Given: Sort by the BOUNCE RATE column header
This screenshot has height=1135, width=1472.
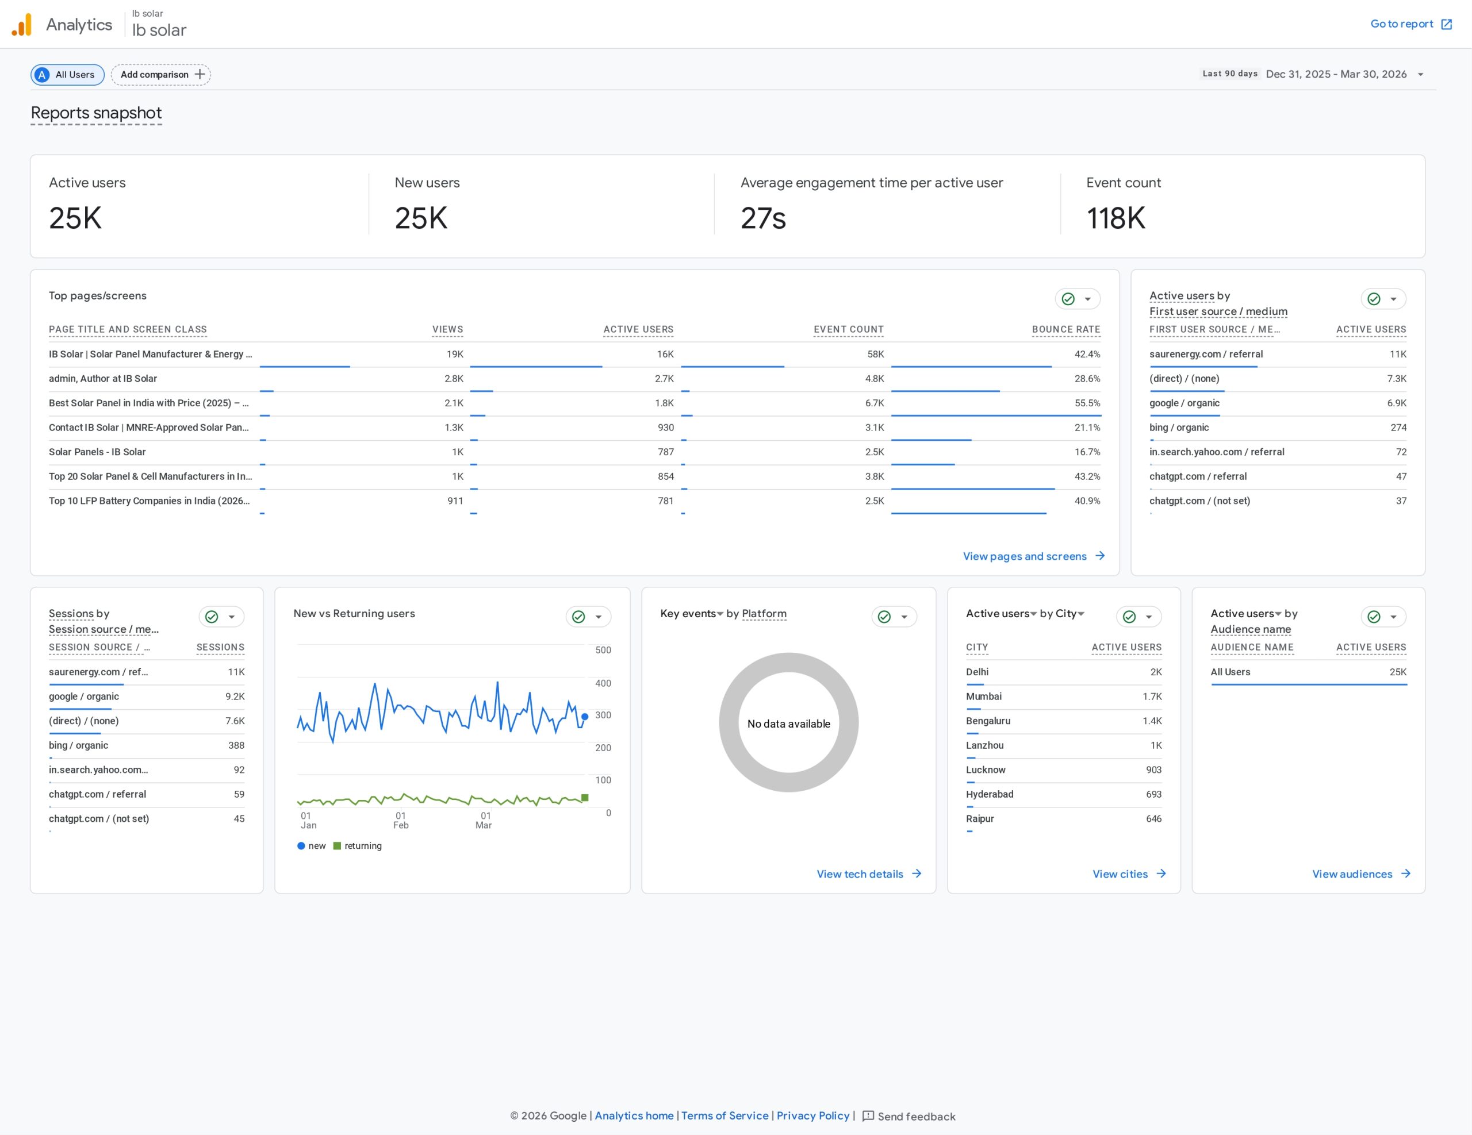Looking at the screenshot, I should coord(1065,329).
